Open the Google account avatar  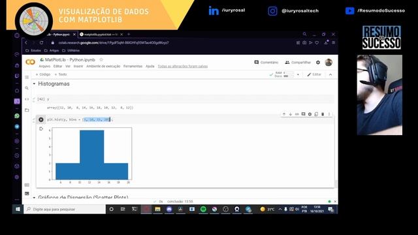click(329, 63)
